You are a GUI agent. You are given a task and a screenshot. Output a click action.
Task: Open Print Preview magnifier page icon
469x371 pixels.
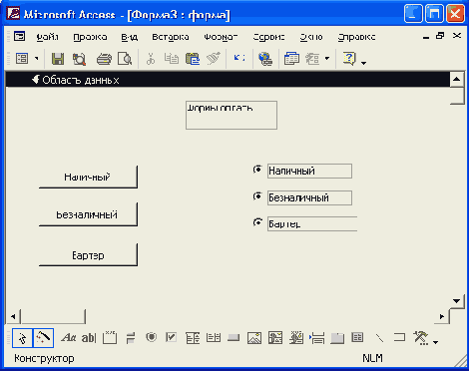point(125,59)
